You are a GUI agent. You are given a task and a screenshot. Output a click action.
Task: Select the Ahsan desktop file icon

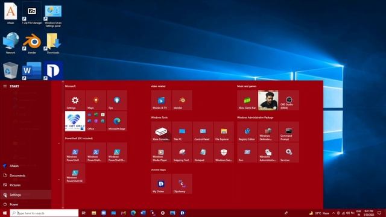(11, 13)
